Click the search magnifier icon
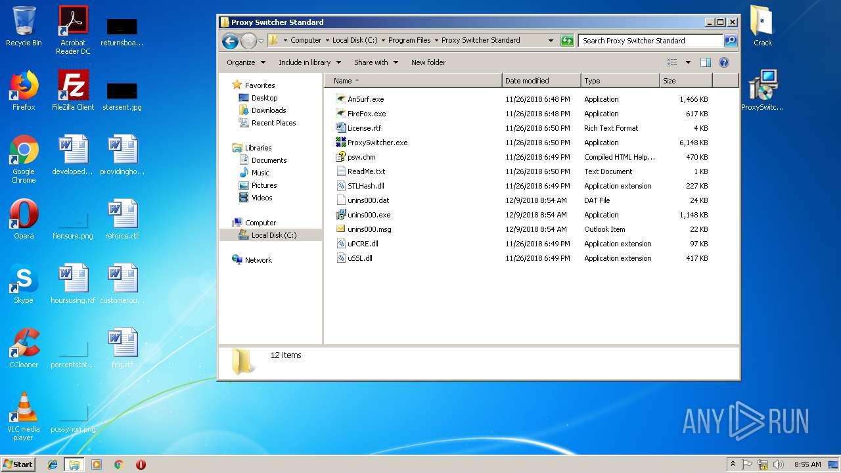 pos(730,41)
